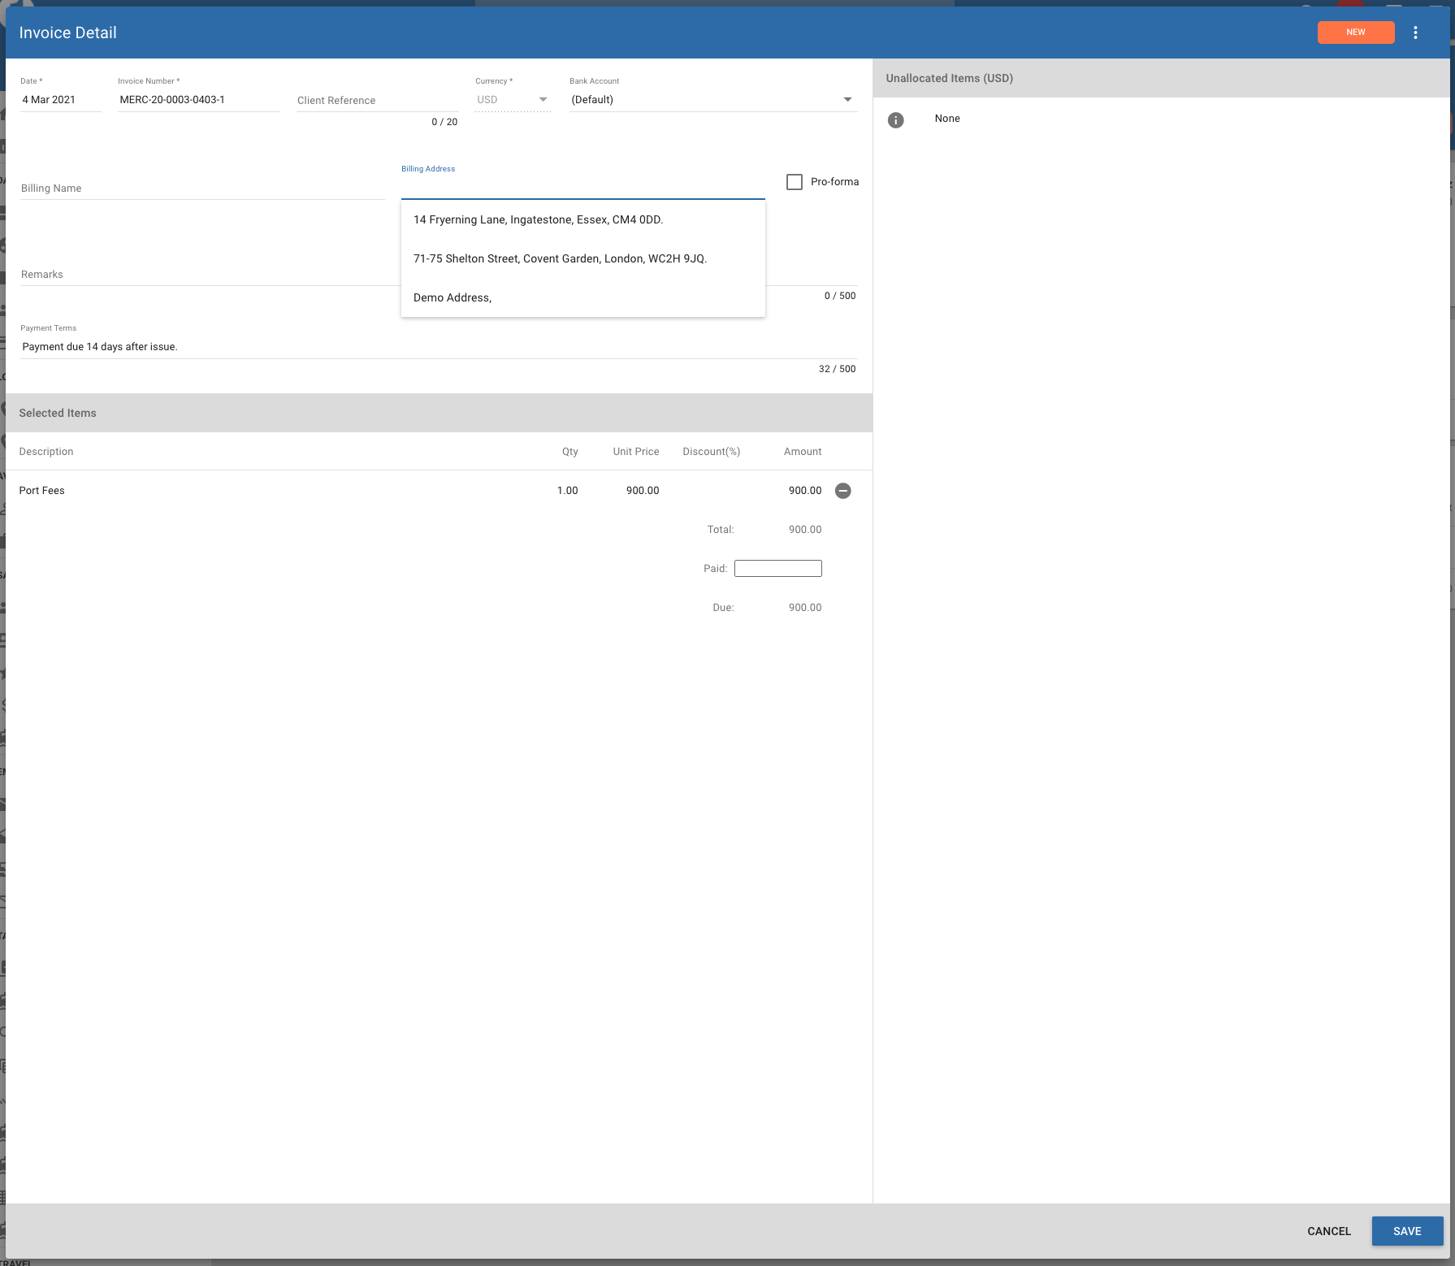Click the Selected Items header
The width and height of the screenshot is (1455, 1266).
pos(58,414)
